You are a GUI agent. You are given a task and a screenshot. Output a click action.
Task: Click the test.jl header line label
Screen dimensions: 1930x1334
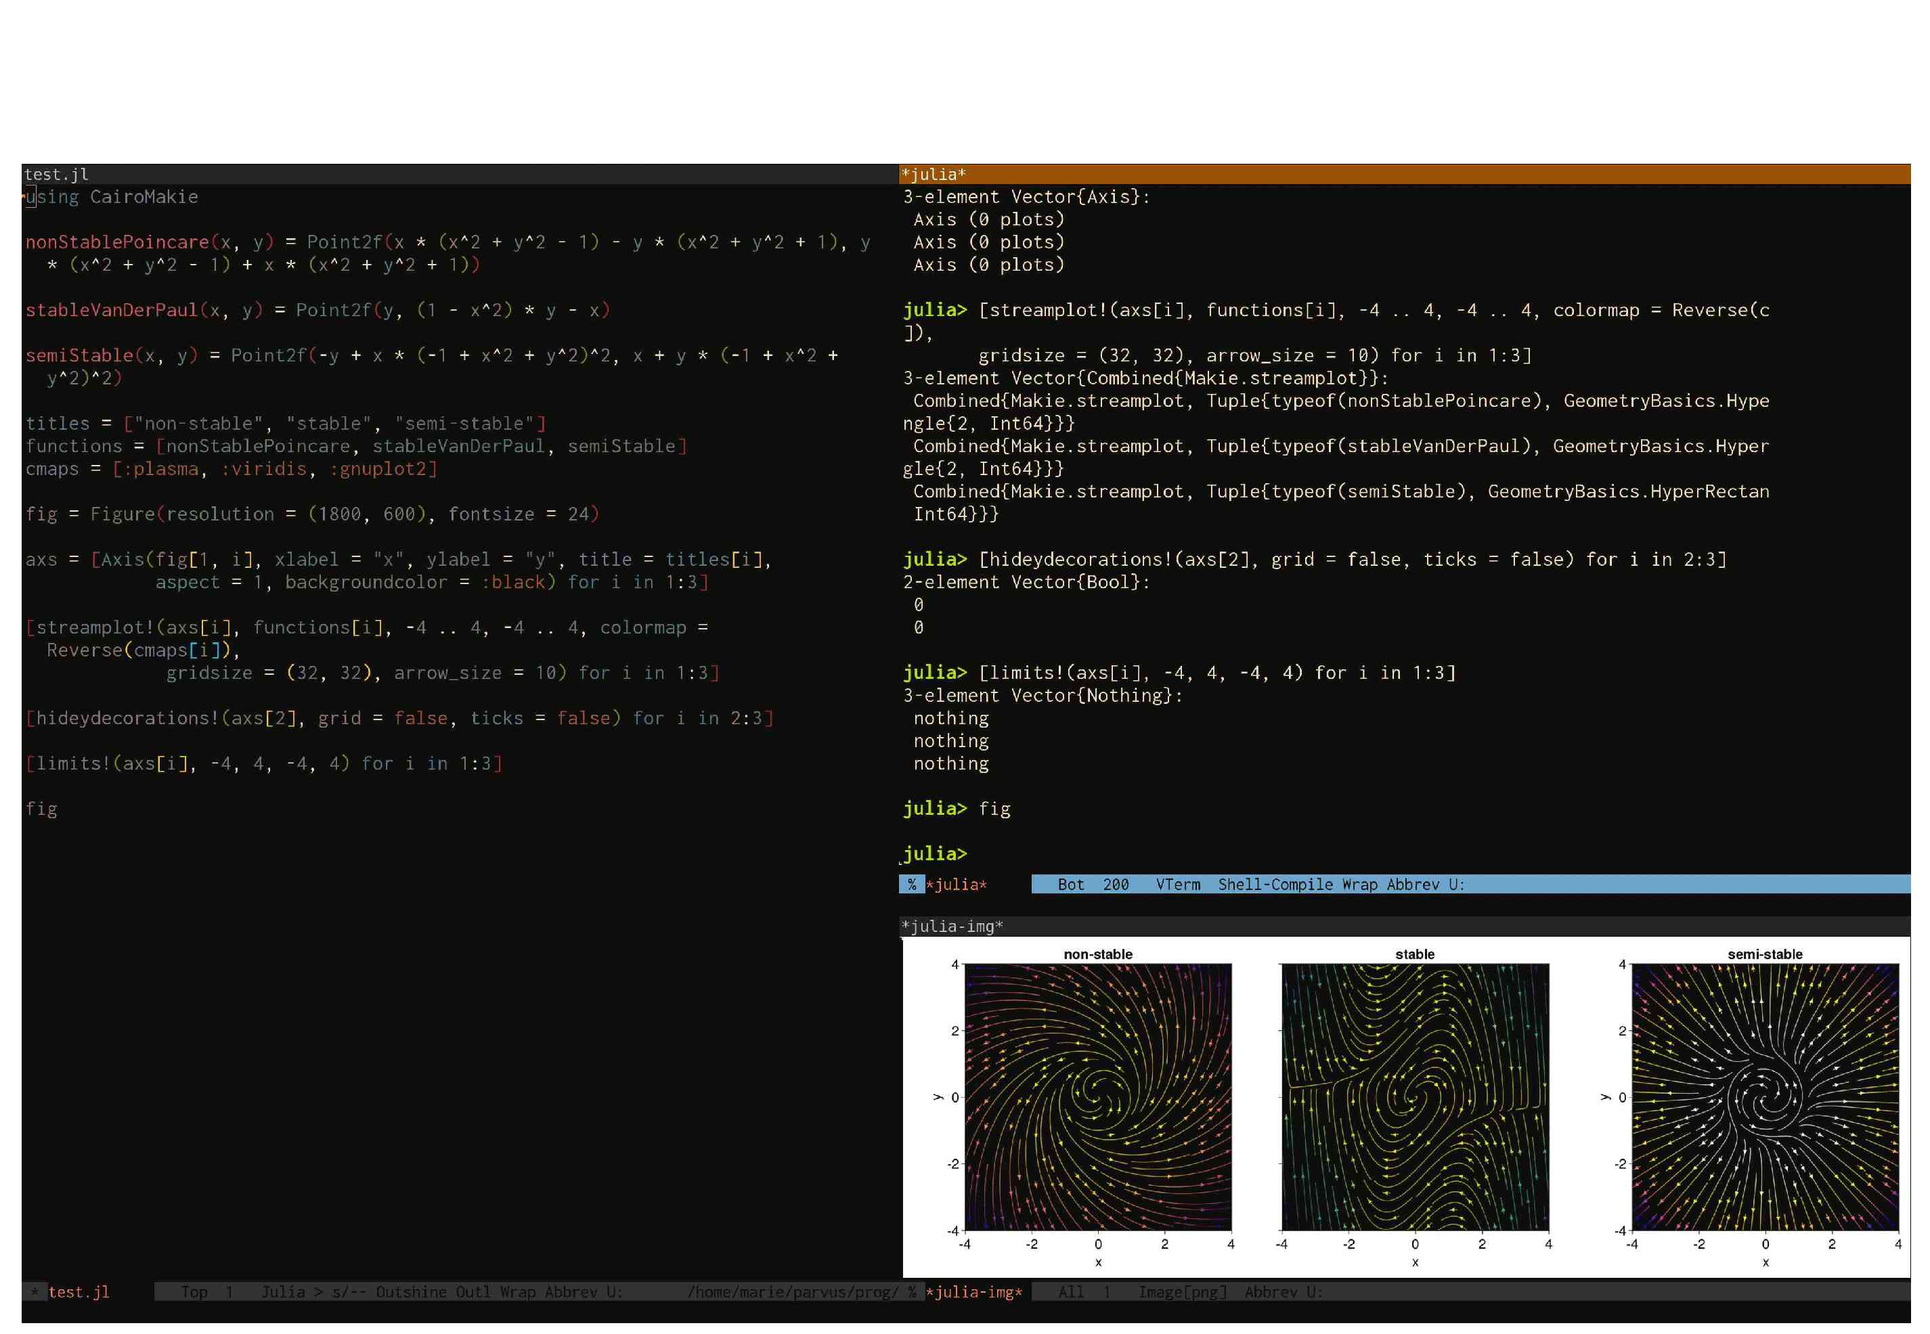[56, 174]
